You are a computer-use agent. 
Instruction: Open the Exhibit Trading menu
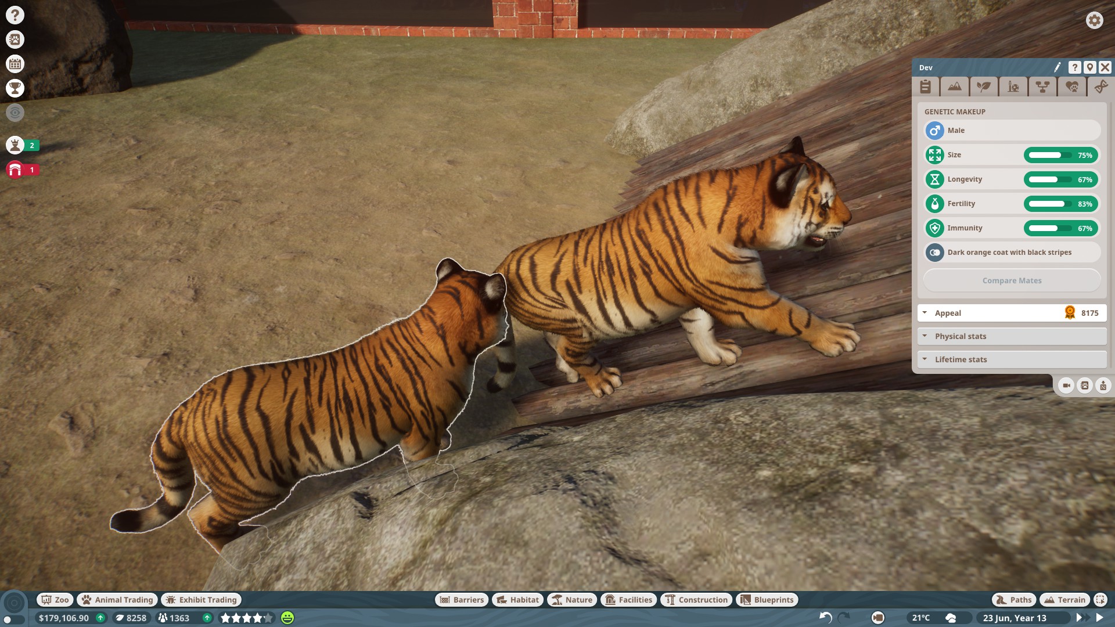click(202, 600)
